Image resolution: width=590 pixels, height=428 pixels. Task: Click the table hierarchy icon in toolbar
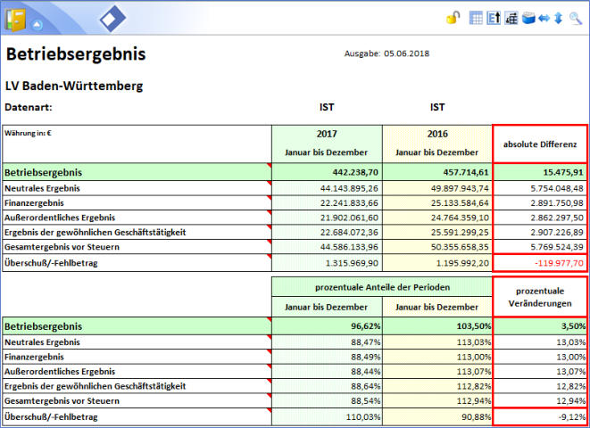(511, 18)
